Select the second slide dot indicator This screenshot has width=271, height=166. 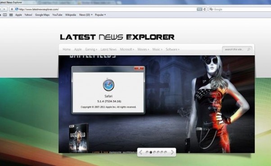151,152
